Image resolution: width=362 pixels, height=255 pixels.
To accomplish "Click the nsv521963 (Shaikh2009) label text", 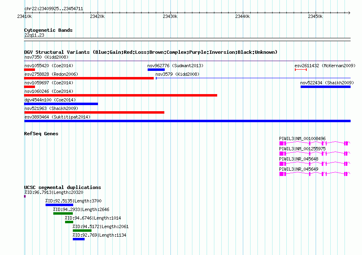I will [51, 108].
